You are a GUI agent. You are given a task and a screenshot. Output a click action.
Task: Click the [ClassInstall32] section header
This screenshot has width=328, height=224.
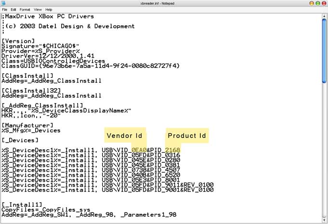click(x=31, y=91)
